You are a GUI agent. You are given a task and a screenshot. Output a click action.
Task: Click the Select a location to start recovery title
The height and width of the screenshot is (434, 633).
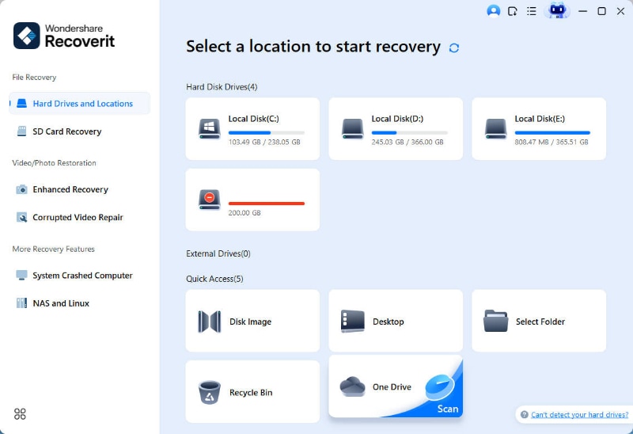point(313,47)
